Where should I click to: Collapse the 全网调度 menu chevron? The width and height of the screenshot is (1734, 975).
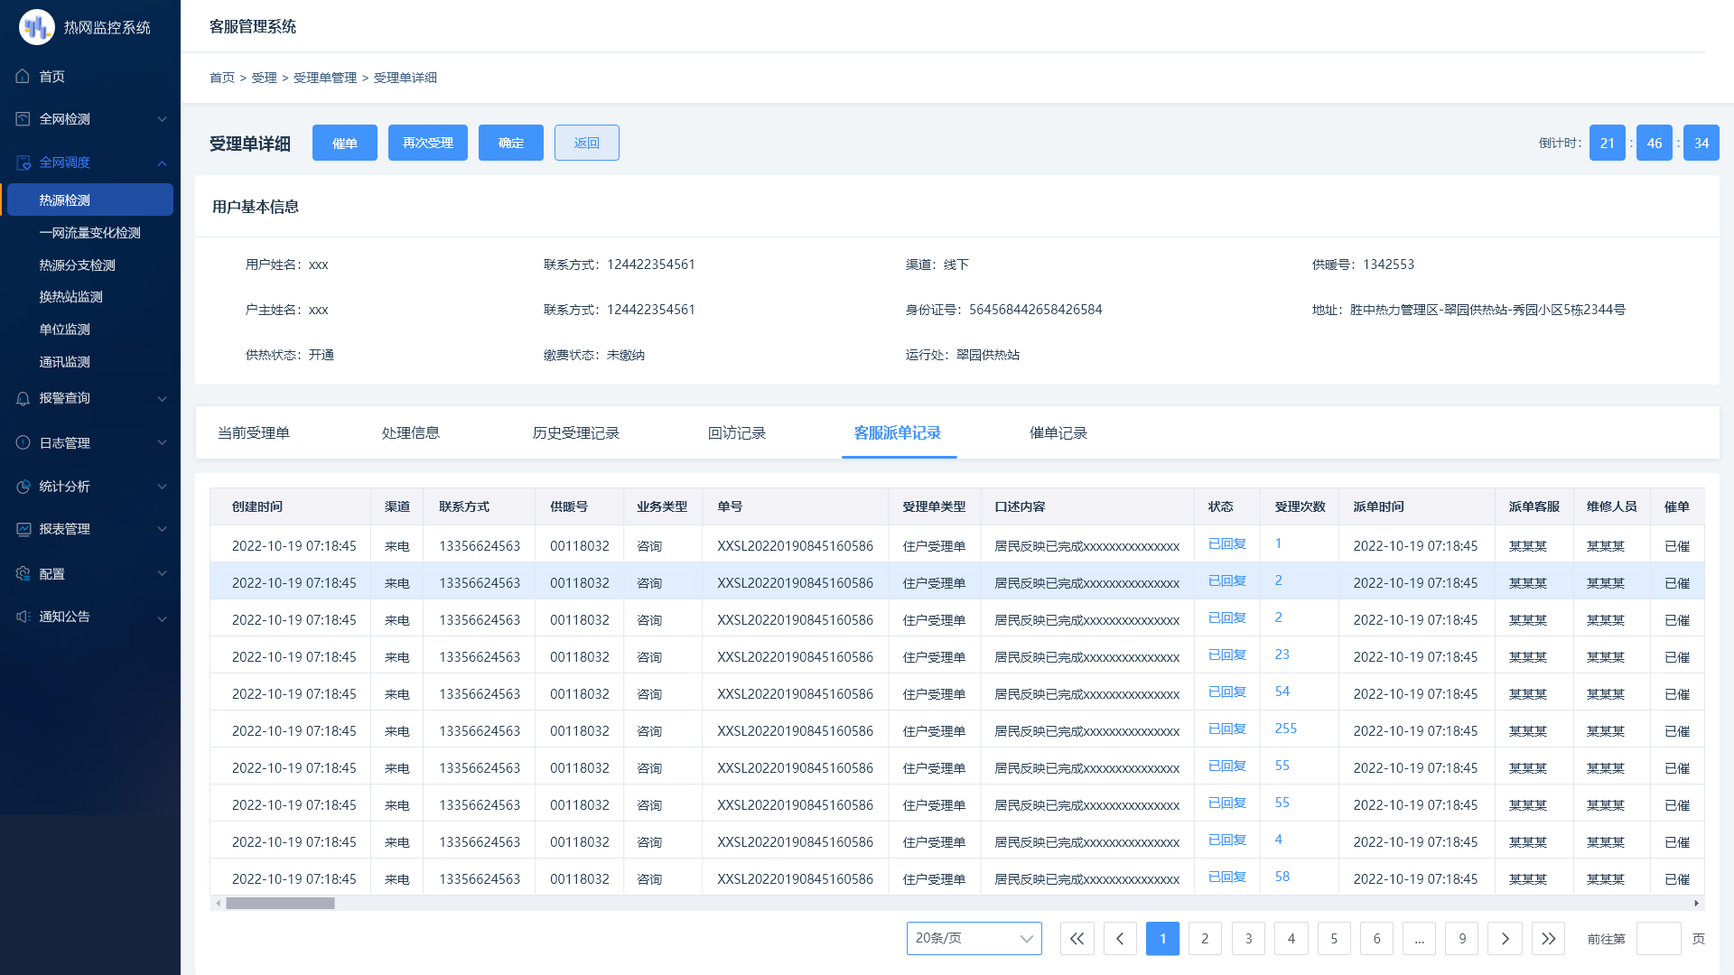point(163,163)
